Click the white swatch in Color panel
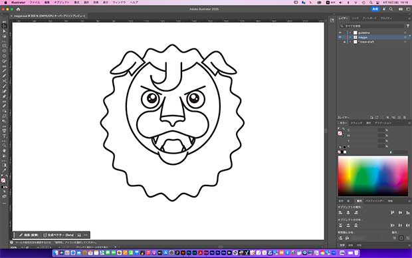Screen dimensions: 412x258 (x=345, y=152)
